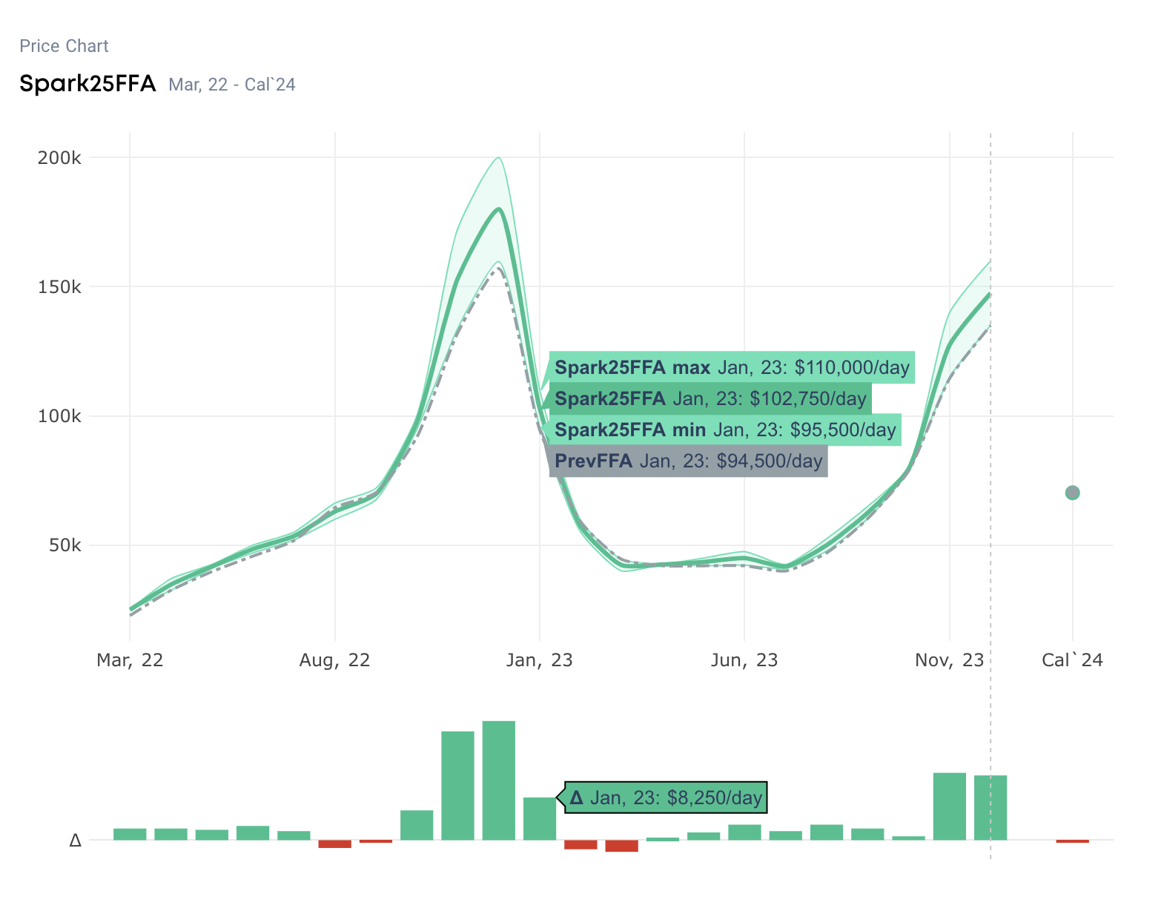1164x917 pixels.
Task: Click the PrevFFA Jan, 23 tooltip
Action: point(688,461)
